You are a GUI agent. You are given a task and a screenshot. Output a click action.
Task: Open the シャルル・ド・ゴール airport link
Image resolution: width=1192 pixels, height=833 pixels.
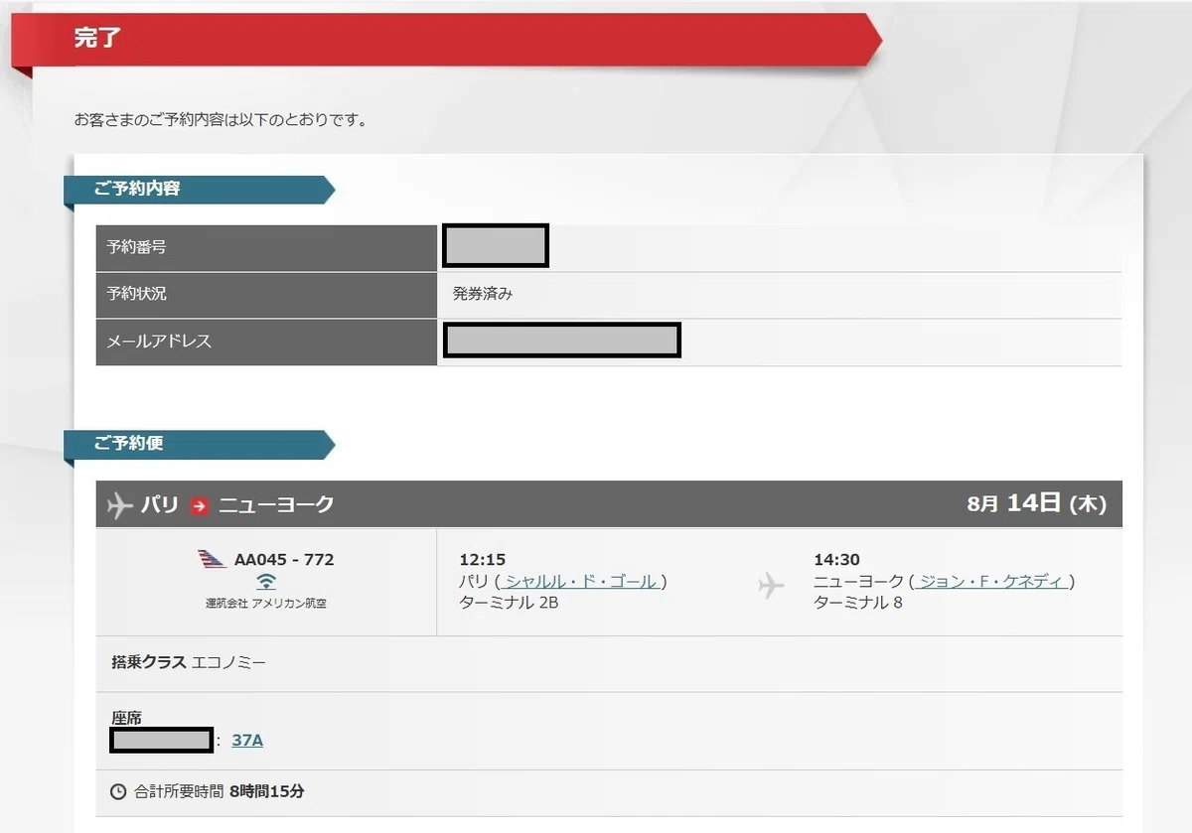tap(581, 582)
